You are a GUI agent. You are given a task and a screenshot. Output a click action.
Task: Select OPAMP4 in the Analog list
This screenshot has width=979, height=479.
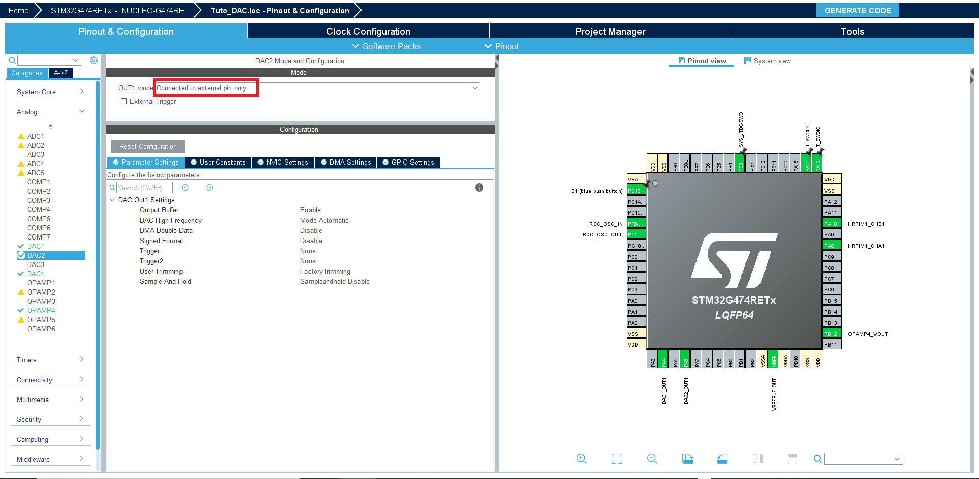tap(41, 310)
